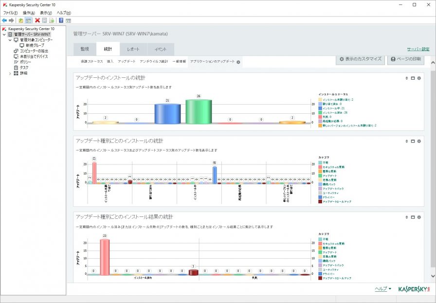Screen dimensions: 436x303
Task: Click reorder arrows of インストール結果の統計 panel
Action: point(407,217)
